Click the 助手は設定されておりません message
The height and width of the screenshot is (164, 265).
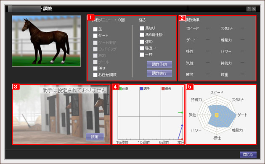point(74,90)
